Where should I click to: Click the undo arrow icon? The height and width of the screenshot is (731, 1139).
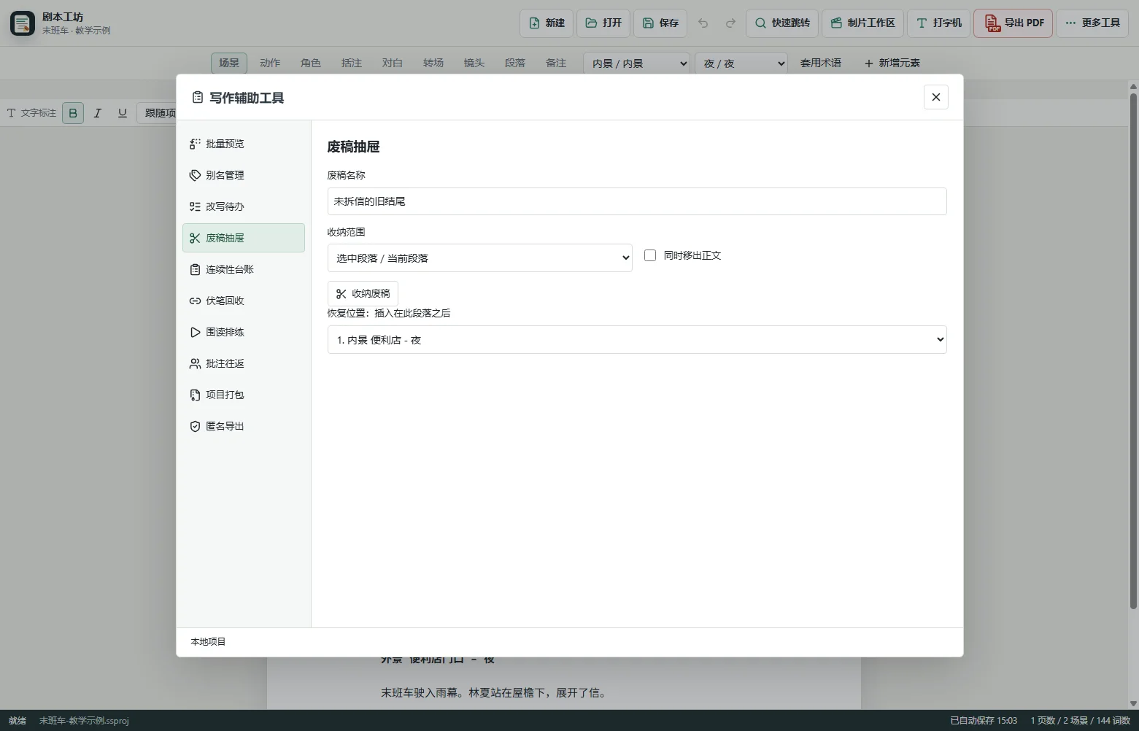tap(703, 23)
